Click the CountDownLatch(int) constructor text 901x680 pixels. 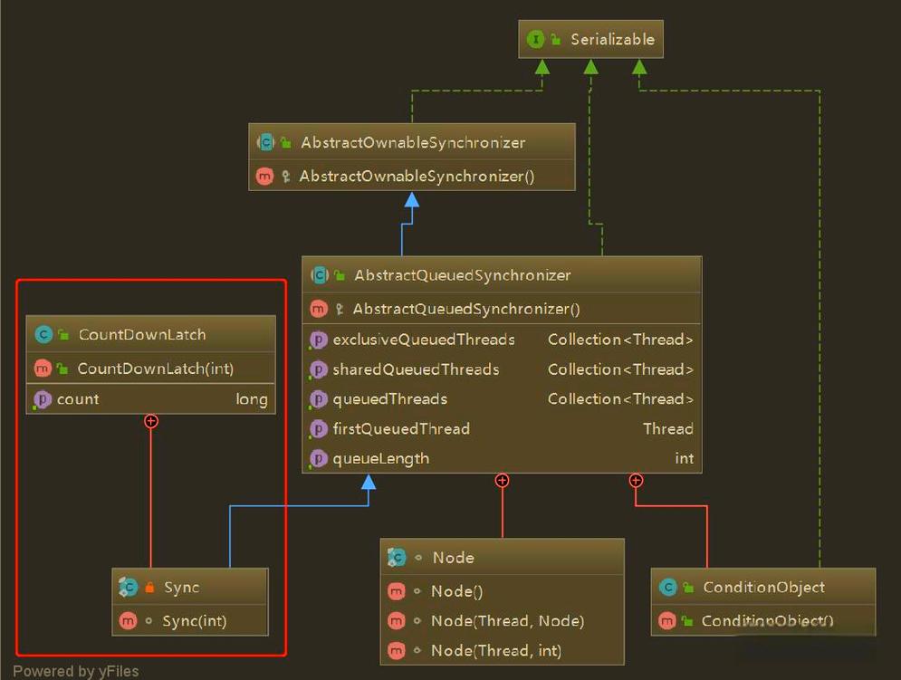(x=156, y=369)
